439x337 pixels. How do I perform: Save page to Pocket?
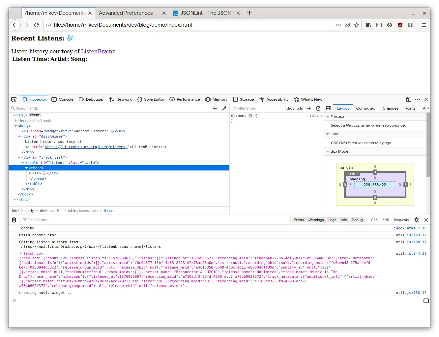(x=347, y=25)
